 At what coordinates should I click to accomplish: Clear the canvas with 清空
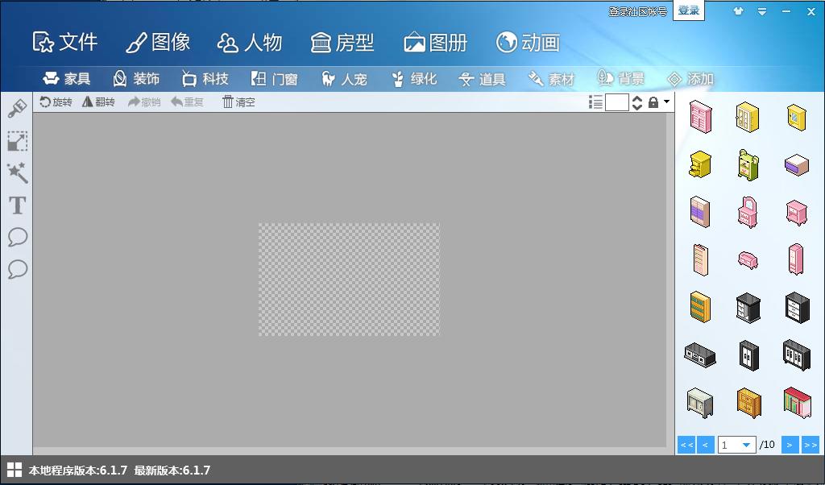[238, 102]
